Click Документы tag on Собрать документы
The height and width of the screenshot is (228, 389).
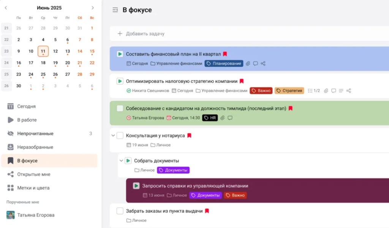click(x=173, y=170)
